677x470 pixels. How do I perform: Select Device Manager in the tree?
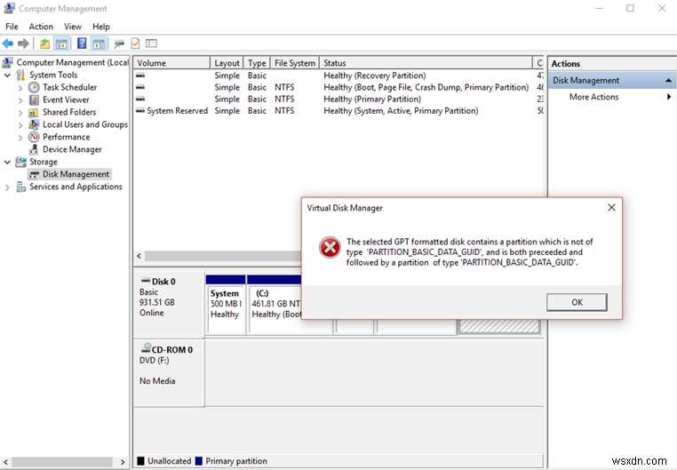coord(72,149)
